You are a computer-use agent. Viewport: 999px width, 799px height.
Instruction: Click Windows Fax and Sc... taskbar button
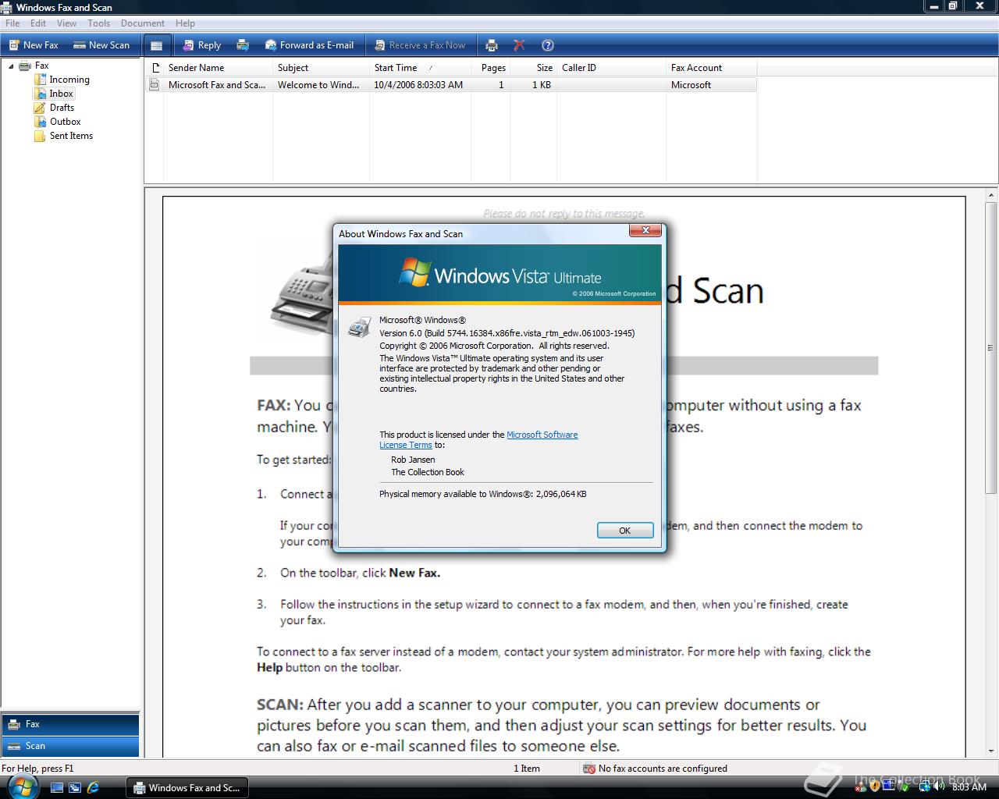(187, 788)
